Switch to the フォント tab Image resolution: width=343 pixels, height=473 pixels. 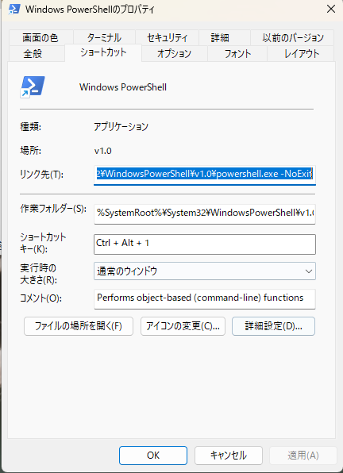tap(237, 54)
